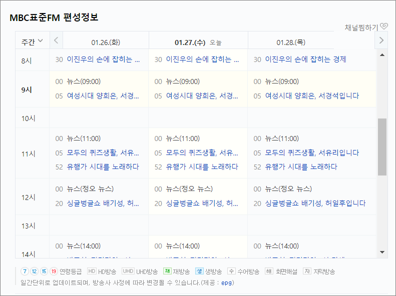Click 뉴스(14:00) entry on 01.28
The height and width of the screenshot is (296, 396).
[x=282, y=246]
